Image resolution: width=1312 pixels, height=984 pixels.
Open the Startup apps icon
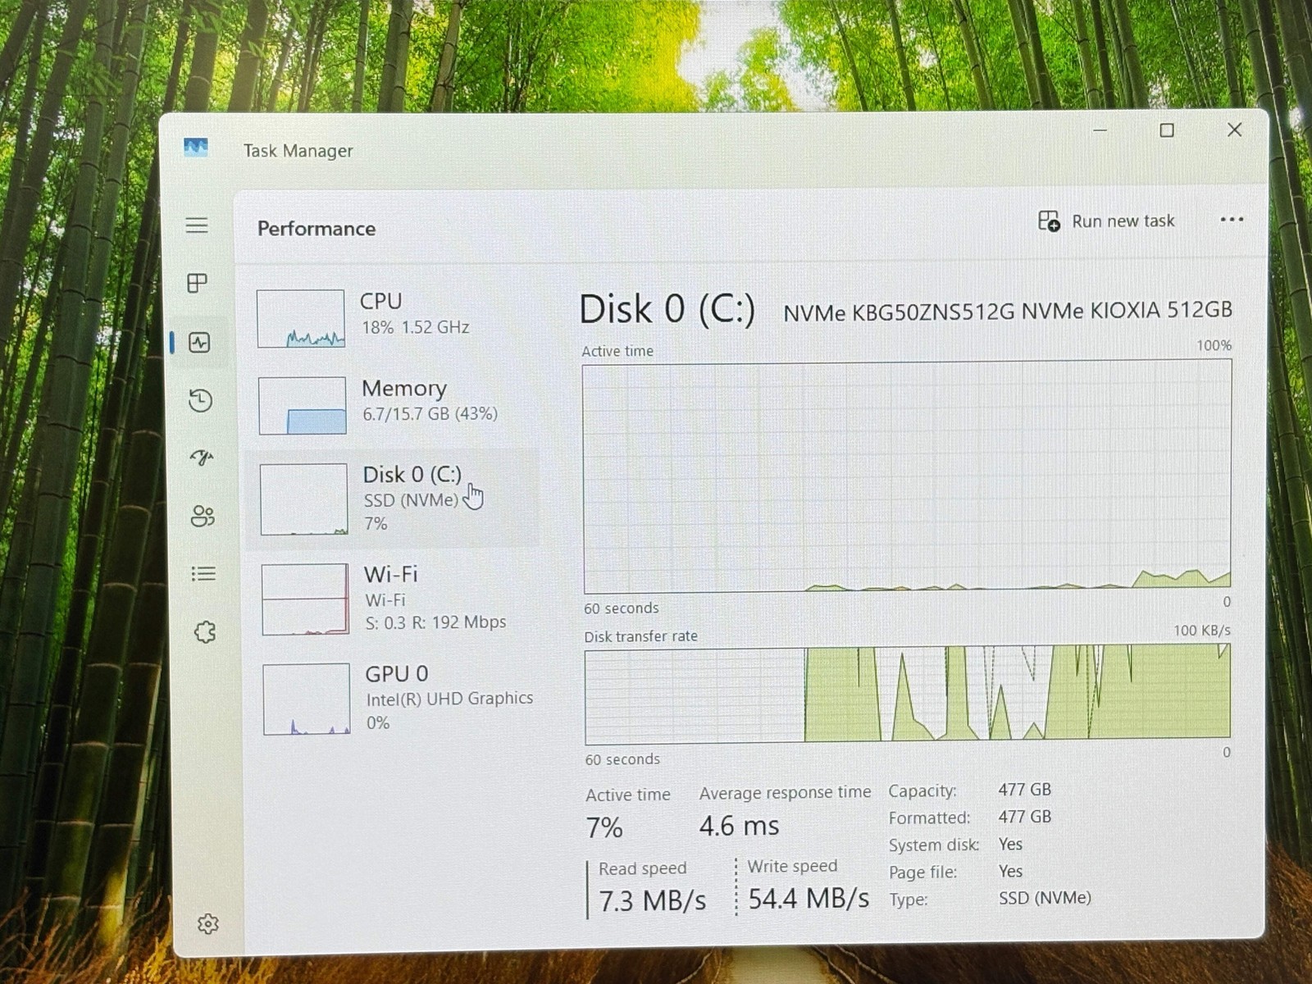coord(202,458)
